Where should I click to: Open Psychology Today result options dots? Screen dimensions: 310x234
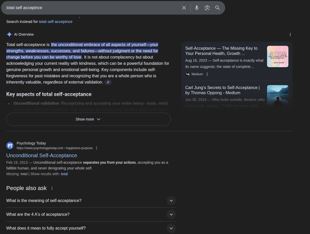point(97,148)
